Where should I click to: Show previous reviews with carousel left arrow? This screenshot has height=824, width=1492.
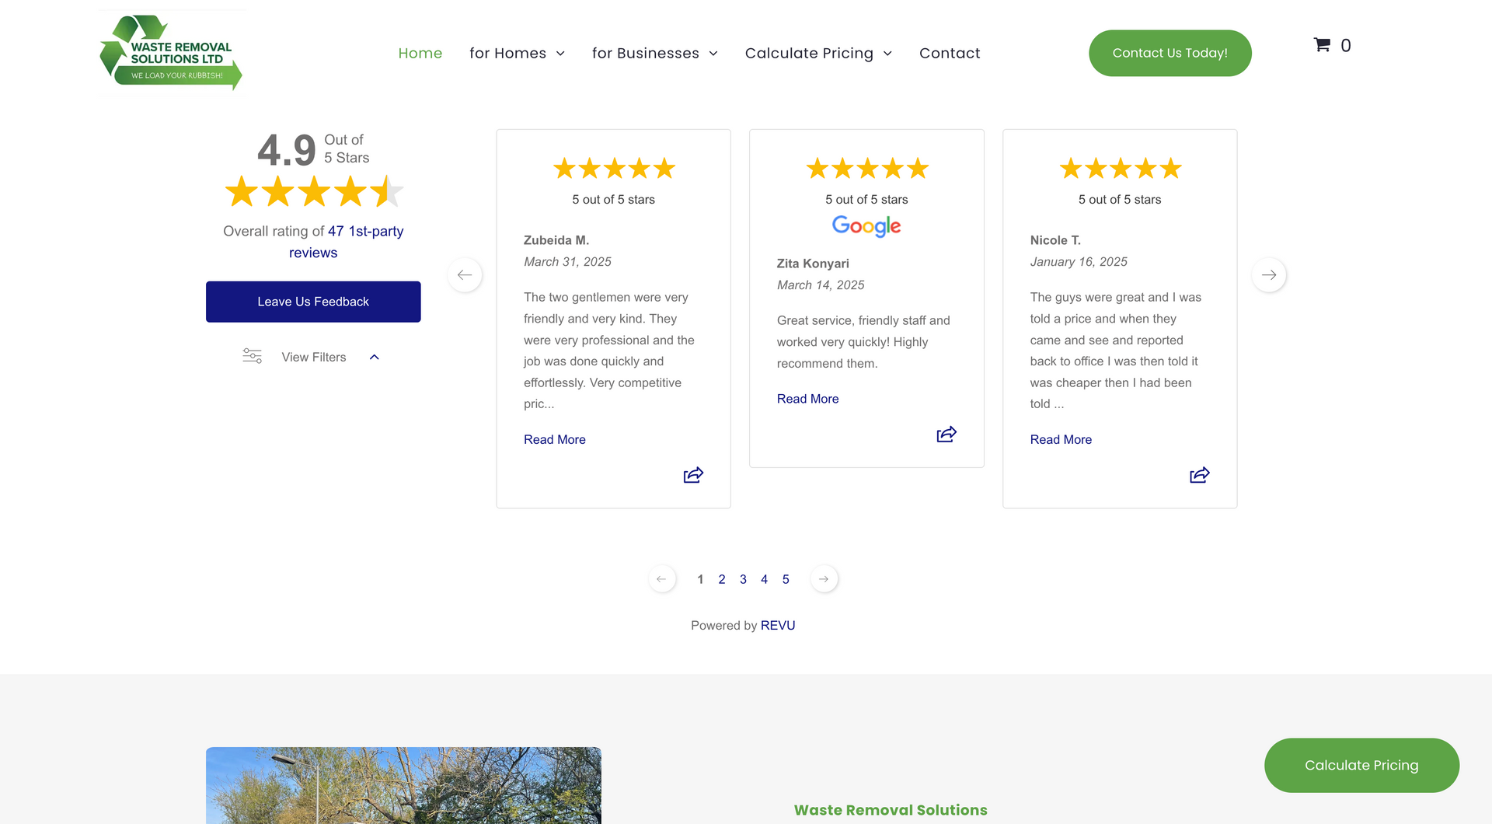465,275
